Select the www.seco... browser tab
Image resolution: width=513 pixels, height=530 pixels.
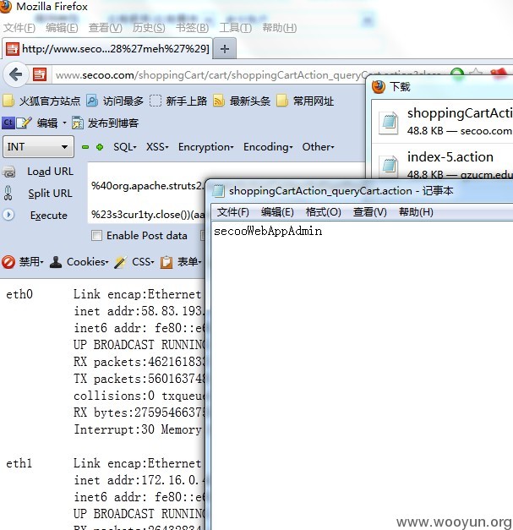tap(107, 49)
